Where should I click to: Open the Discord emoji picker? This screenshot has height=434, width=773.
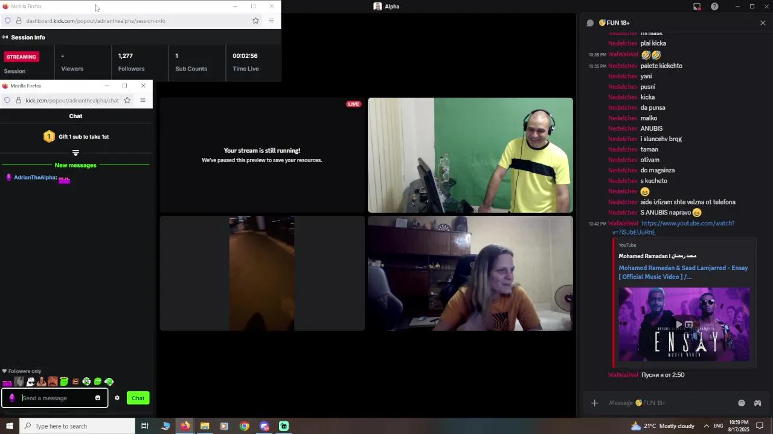(742, 403)
